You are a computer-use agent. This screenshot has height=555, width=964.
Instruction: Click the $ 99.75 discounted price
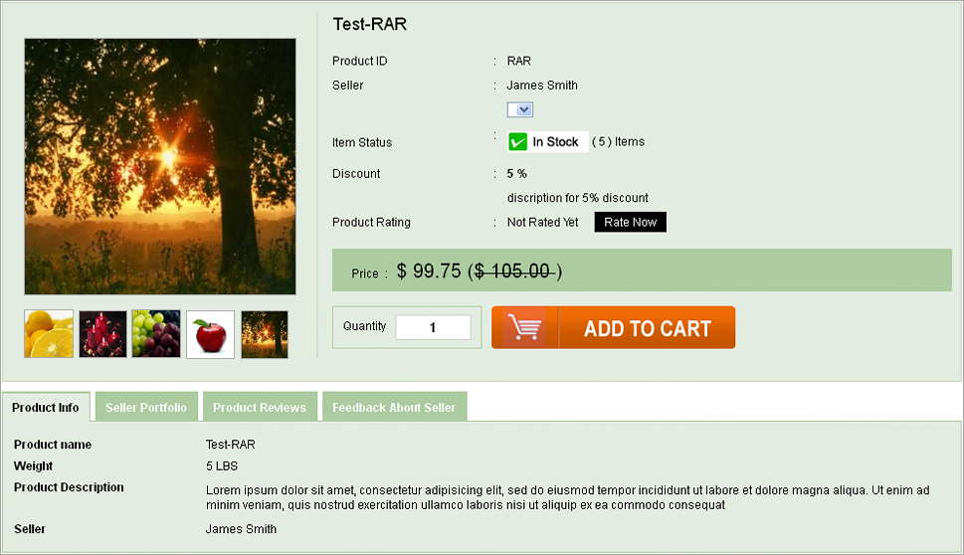pyautogui.click(x=428, y=271)
